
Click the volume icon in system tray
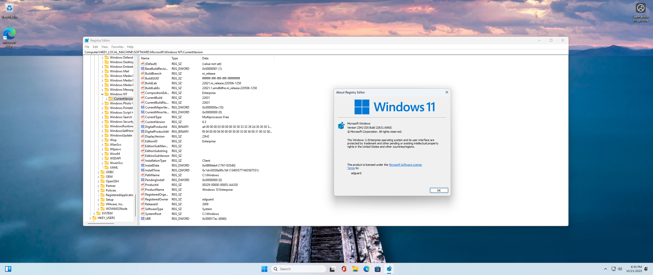pyautogui.click(x=620, y=269)
